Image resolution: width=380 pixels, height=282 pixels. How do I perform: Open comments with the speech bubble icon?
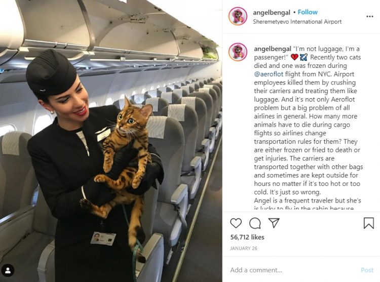click(255, 223)
